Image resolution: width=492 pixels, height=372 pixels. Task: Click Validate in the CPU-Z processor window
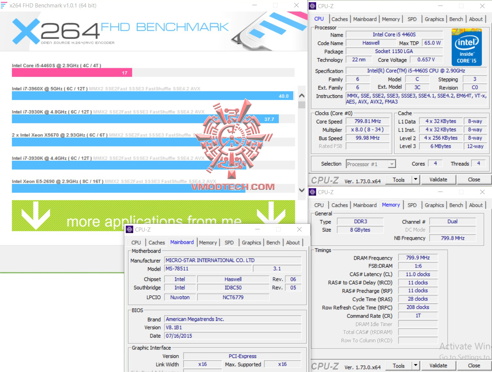click(x=438, y=180)
